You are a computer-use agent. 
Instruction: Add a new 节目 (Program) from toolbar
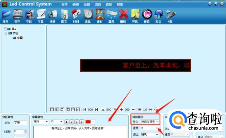(30, 14)
